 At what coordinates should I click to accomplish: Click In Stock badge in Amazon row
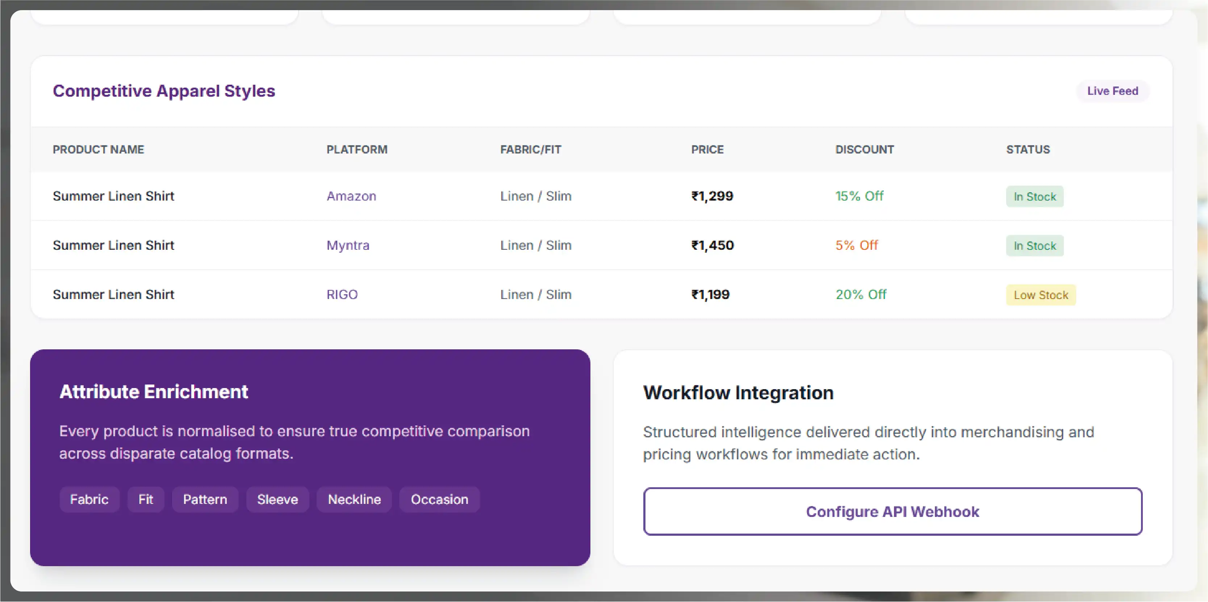click(x=1034, y=196)
